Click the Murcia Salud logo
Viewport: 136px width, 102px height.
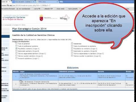point(65,18)
